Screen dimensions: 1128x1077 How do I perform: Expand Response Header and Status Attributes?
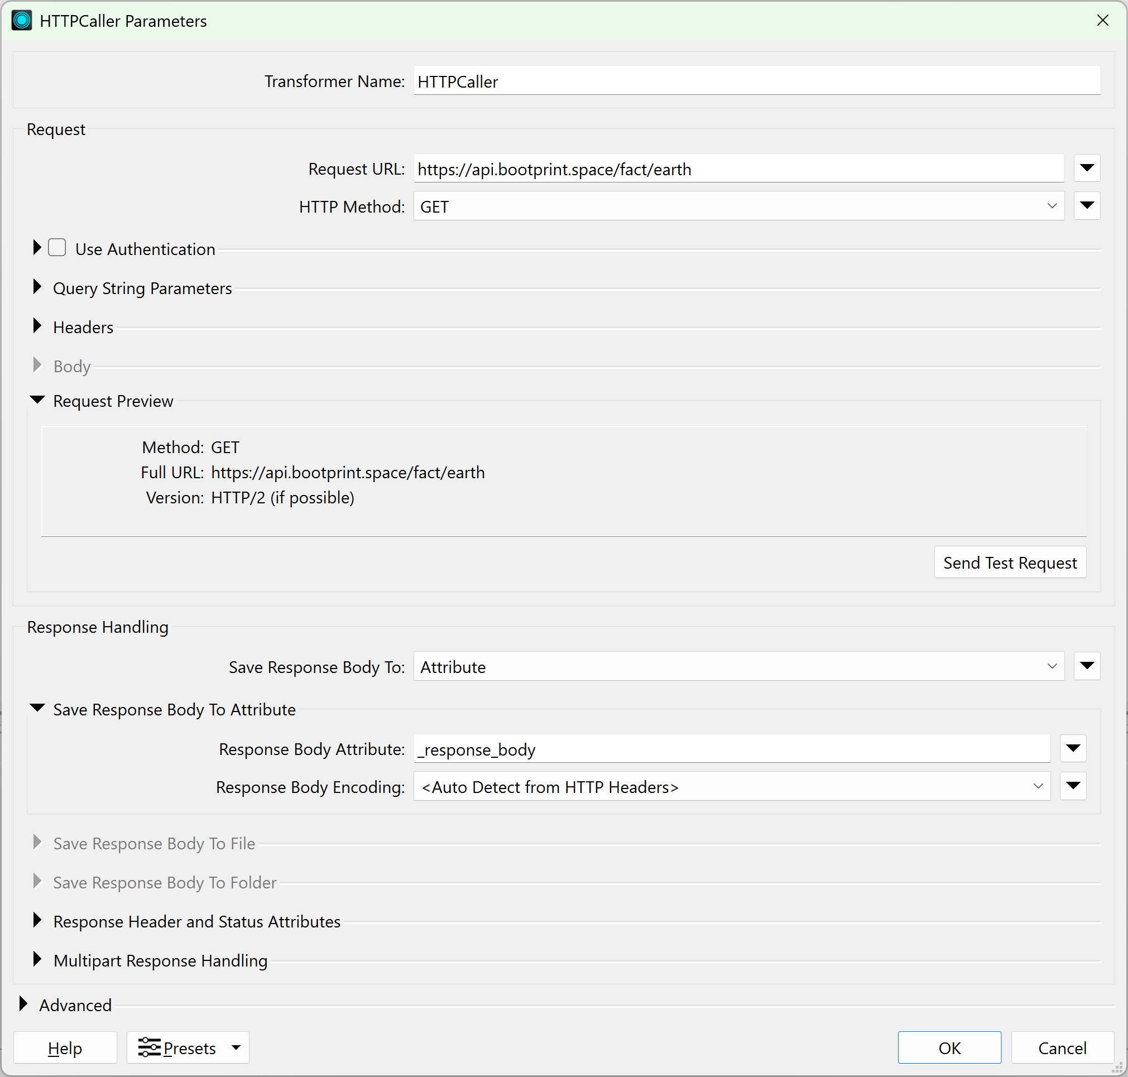click(37, 920)
